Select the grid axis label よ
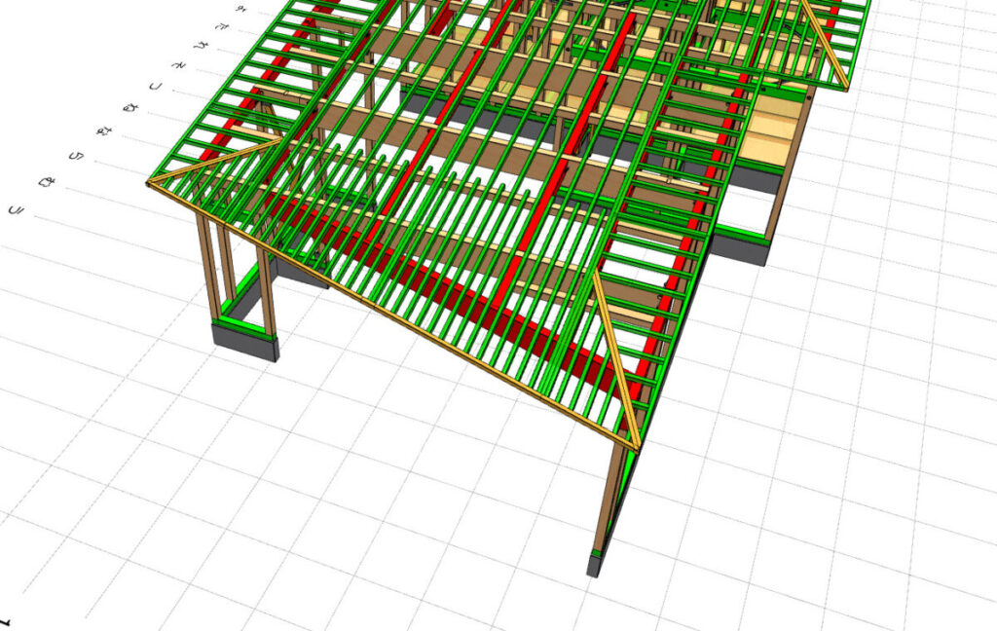 point(241,8)
